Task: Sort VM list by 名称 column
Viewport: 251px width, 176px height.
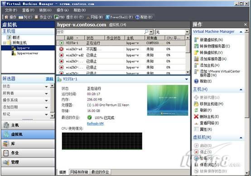Action: tap(74, 38)
